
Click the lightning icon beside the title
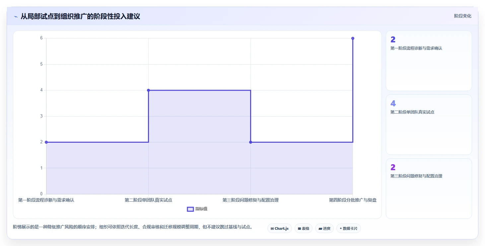click(16, 16)
